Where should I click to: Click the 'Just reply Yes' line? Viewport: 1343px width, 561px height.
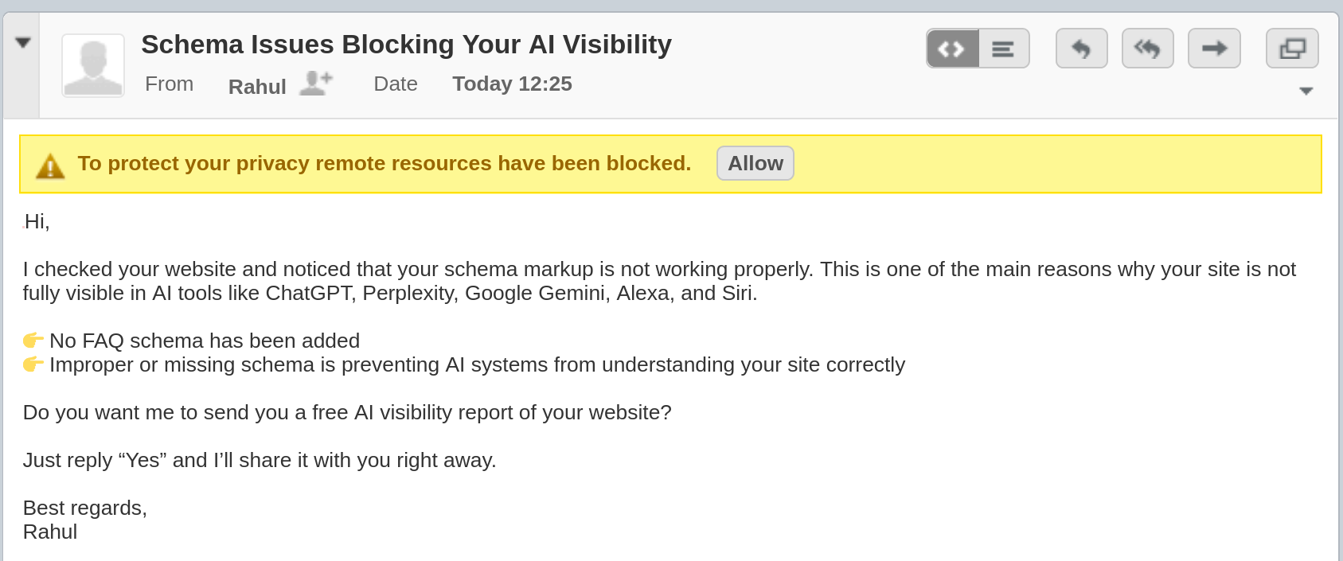coord(260,460)
